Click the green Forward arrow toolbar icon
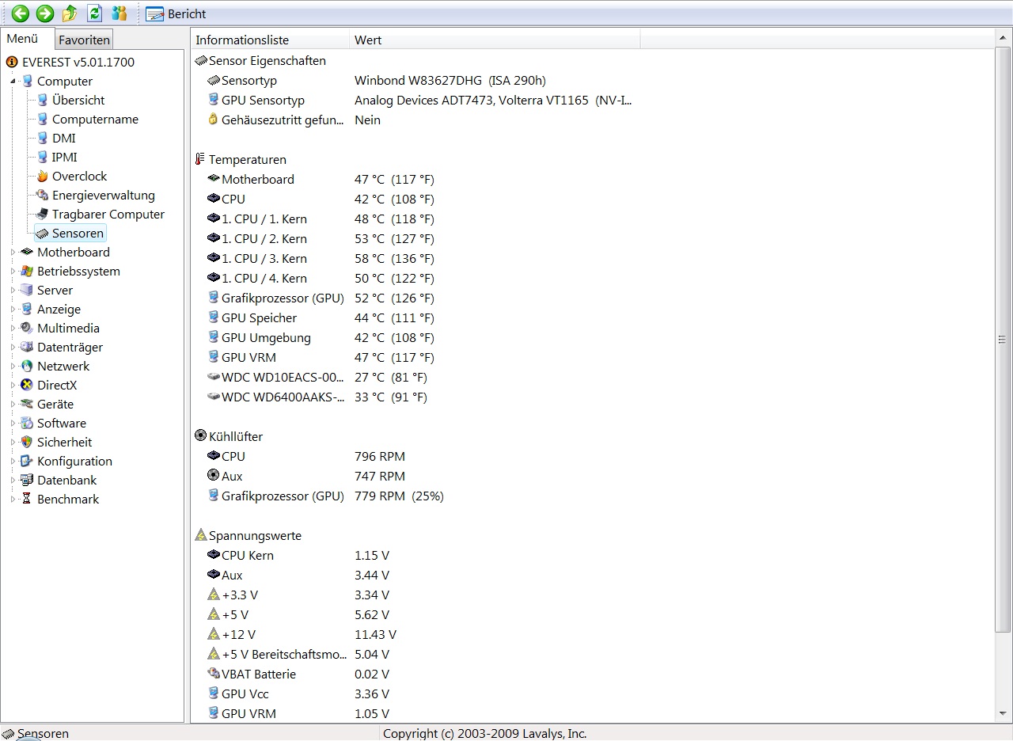The height and width of the screenshot is (741, 1013). click(45, 13)
